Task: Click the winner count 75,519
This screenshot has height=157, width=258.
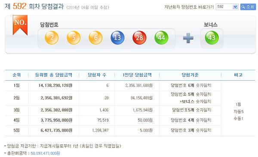Action: point(103,120)
